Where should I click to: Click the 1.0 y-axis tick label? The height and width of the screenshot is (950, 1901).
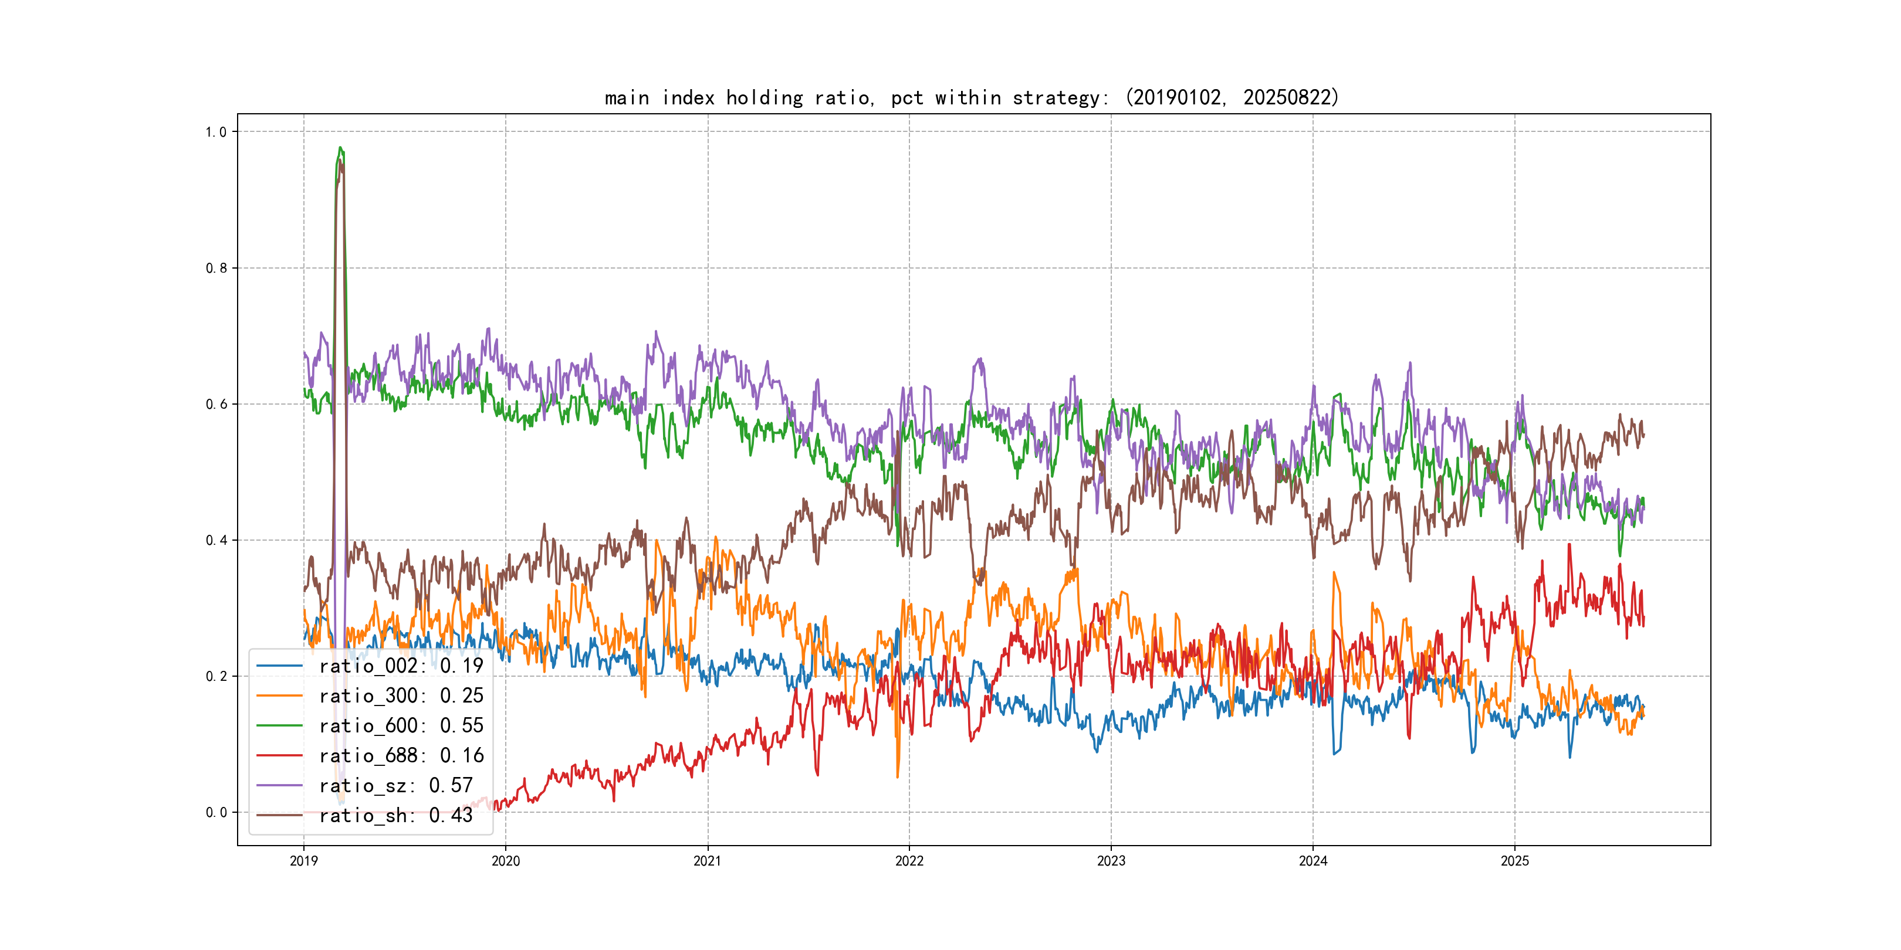pyautogui.click(x=215, y=132)
